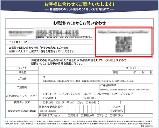Click the blurred QR code image
The width and height of the screenshot is (159, 128).
123,44
